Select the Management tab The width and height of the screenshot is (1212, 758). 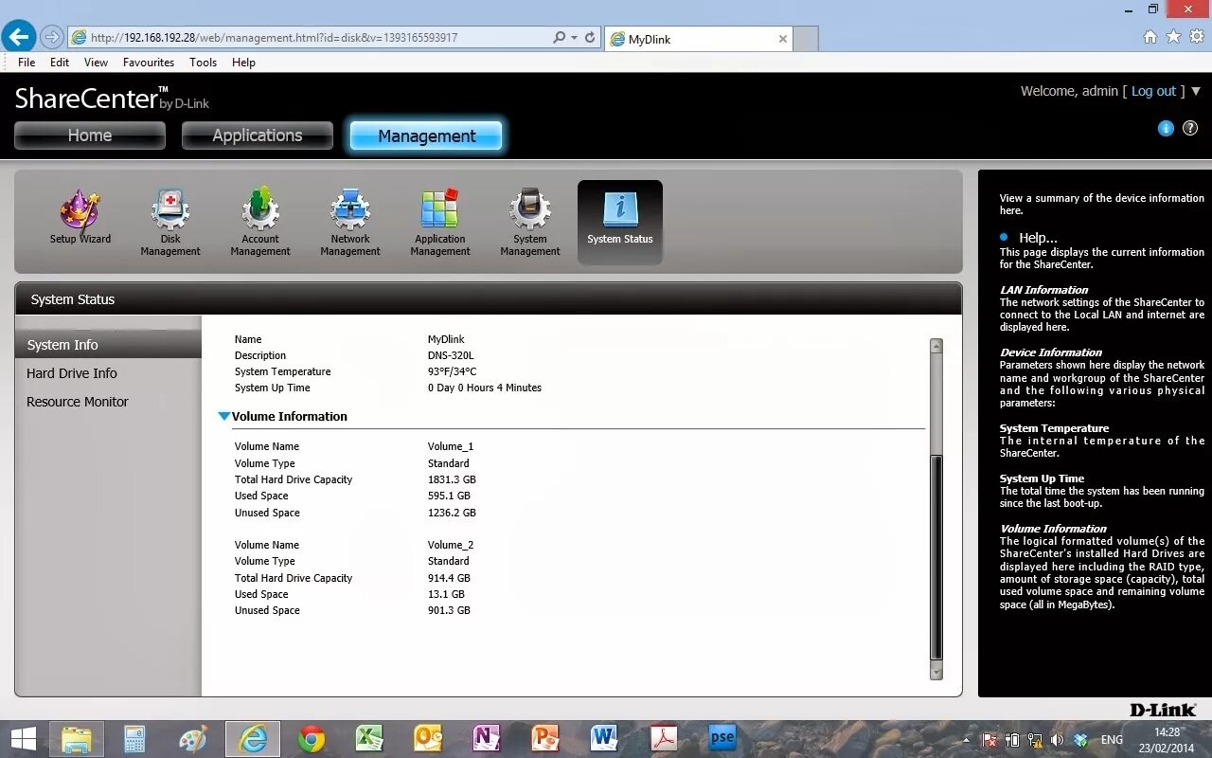pyautogui.click(x=427, y=135)
